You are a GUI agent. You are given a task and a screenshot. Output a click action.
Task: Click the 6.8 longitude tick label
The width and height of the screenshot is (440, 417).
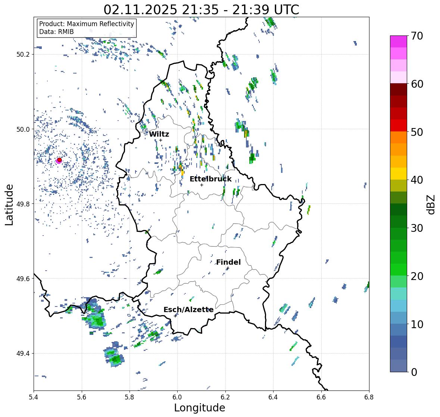369,397
